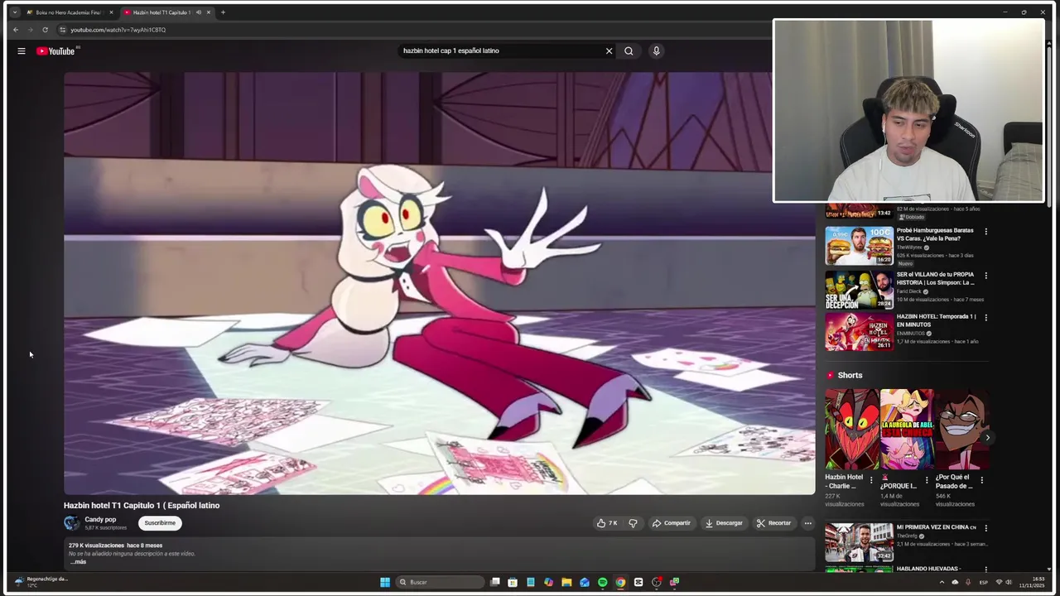Viewport: 1060px width, 596px height.
Task: Open options for Hazbin Hotel - Charlie short
Action: (x=871, y=480)
